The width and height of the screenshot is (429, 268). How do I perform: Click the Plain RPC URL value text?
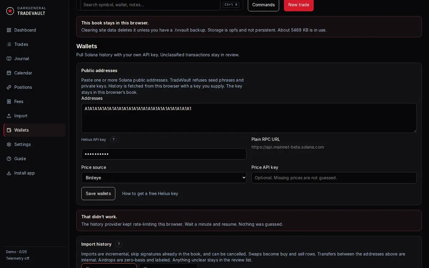coord(287,147)
